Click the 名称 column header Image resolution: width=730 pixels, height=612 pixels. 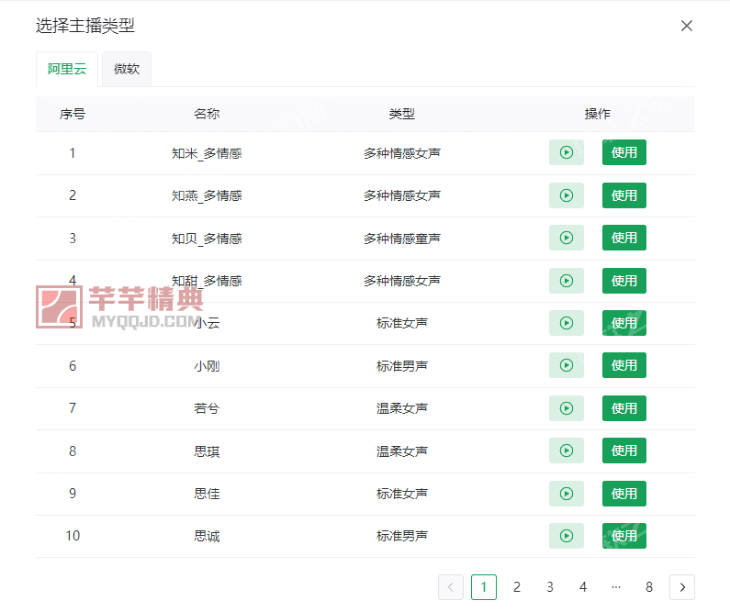[x=207, y=114]
